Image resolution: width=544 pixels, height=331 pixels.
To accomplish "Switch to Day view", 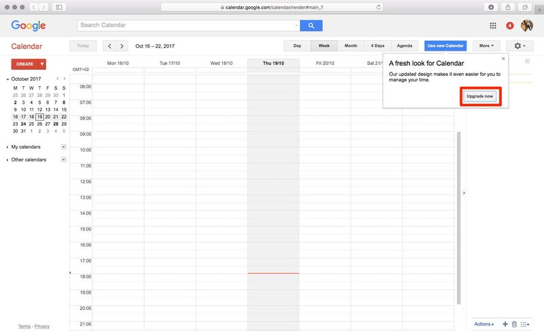I will point(297,45).
